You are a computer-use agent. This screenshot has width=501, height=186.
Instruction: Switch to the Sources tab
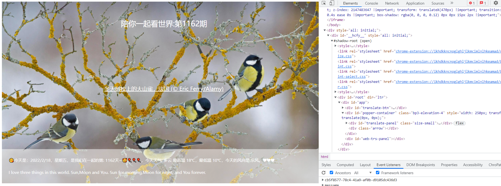[438, 3]
